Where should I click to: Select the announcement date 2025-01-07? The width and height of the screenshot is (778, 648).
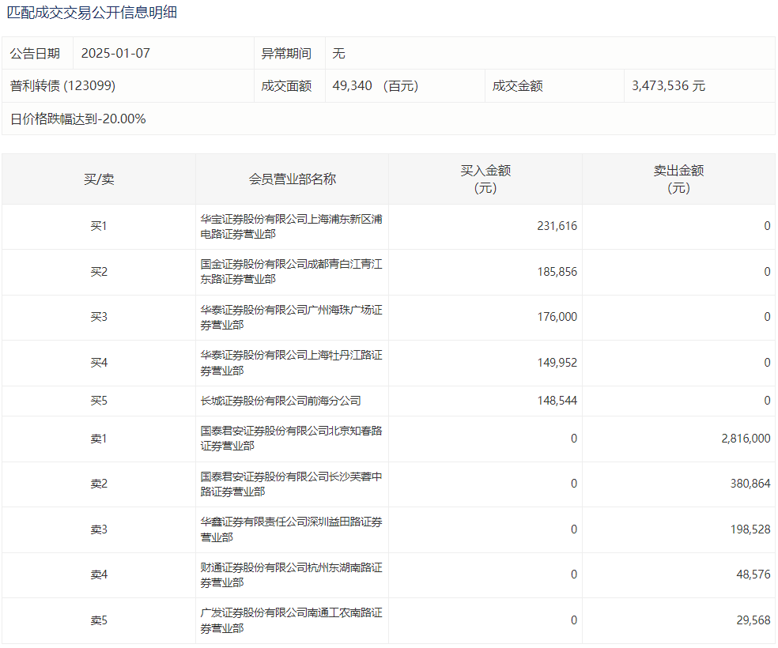coord(115,54)
